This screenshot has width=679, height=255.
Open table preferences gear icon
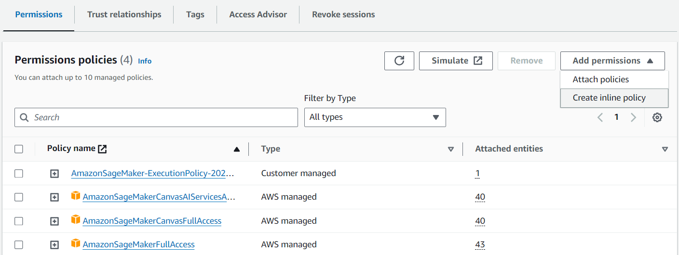coord(657,117)
